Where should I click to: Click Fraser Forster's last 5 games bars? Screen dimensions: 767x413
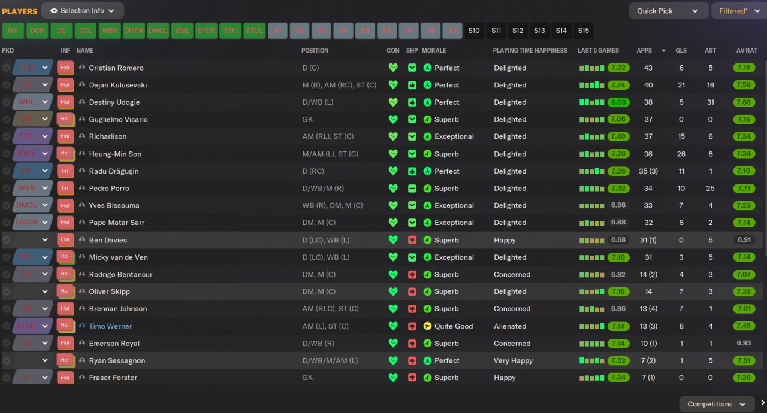click(x=592, y=378)
